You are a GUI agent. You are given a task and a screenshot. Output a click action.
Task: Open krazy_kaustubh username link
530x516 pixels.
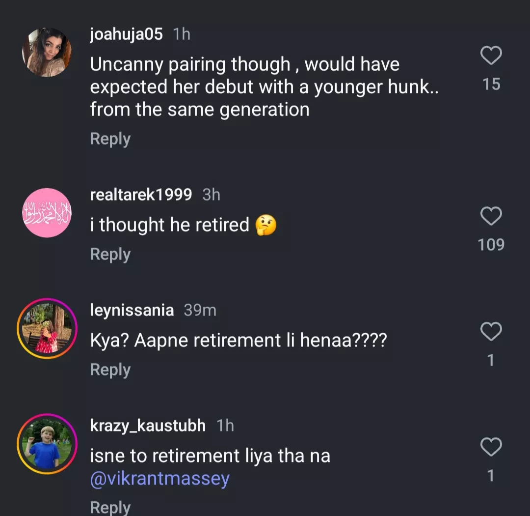pyautogui.click(x=148, y=426)
